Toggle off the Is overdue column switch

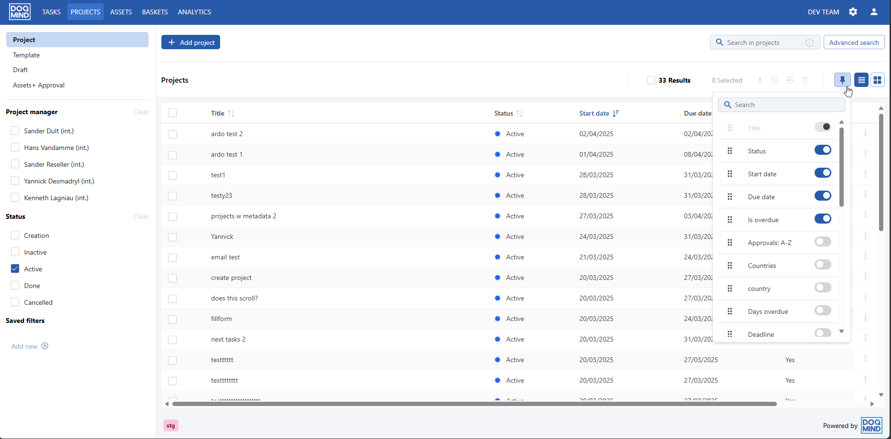(823, 219)
